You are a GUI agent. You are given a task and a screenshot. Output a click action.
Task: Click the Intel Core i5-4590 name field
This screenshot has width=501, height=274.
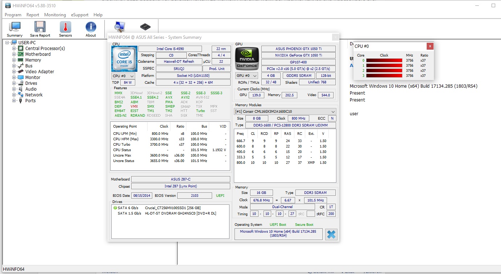(x=170, y=49)
